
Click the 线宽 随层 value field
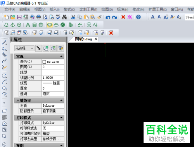pyautogui.click(x=53, y=83)
